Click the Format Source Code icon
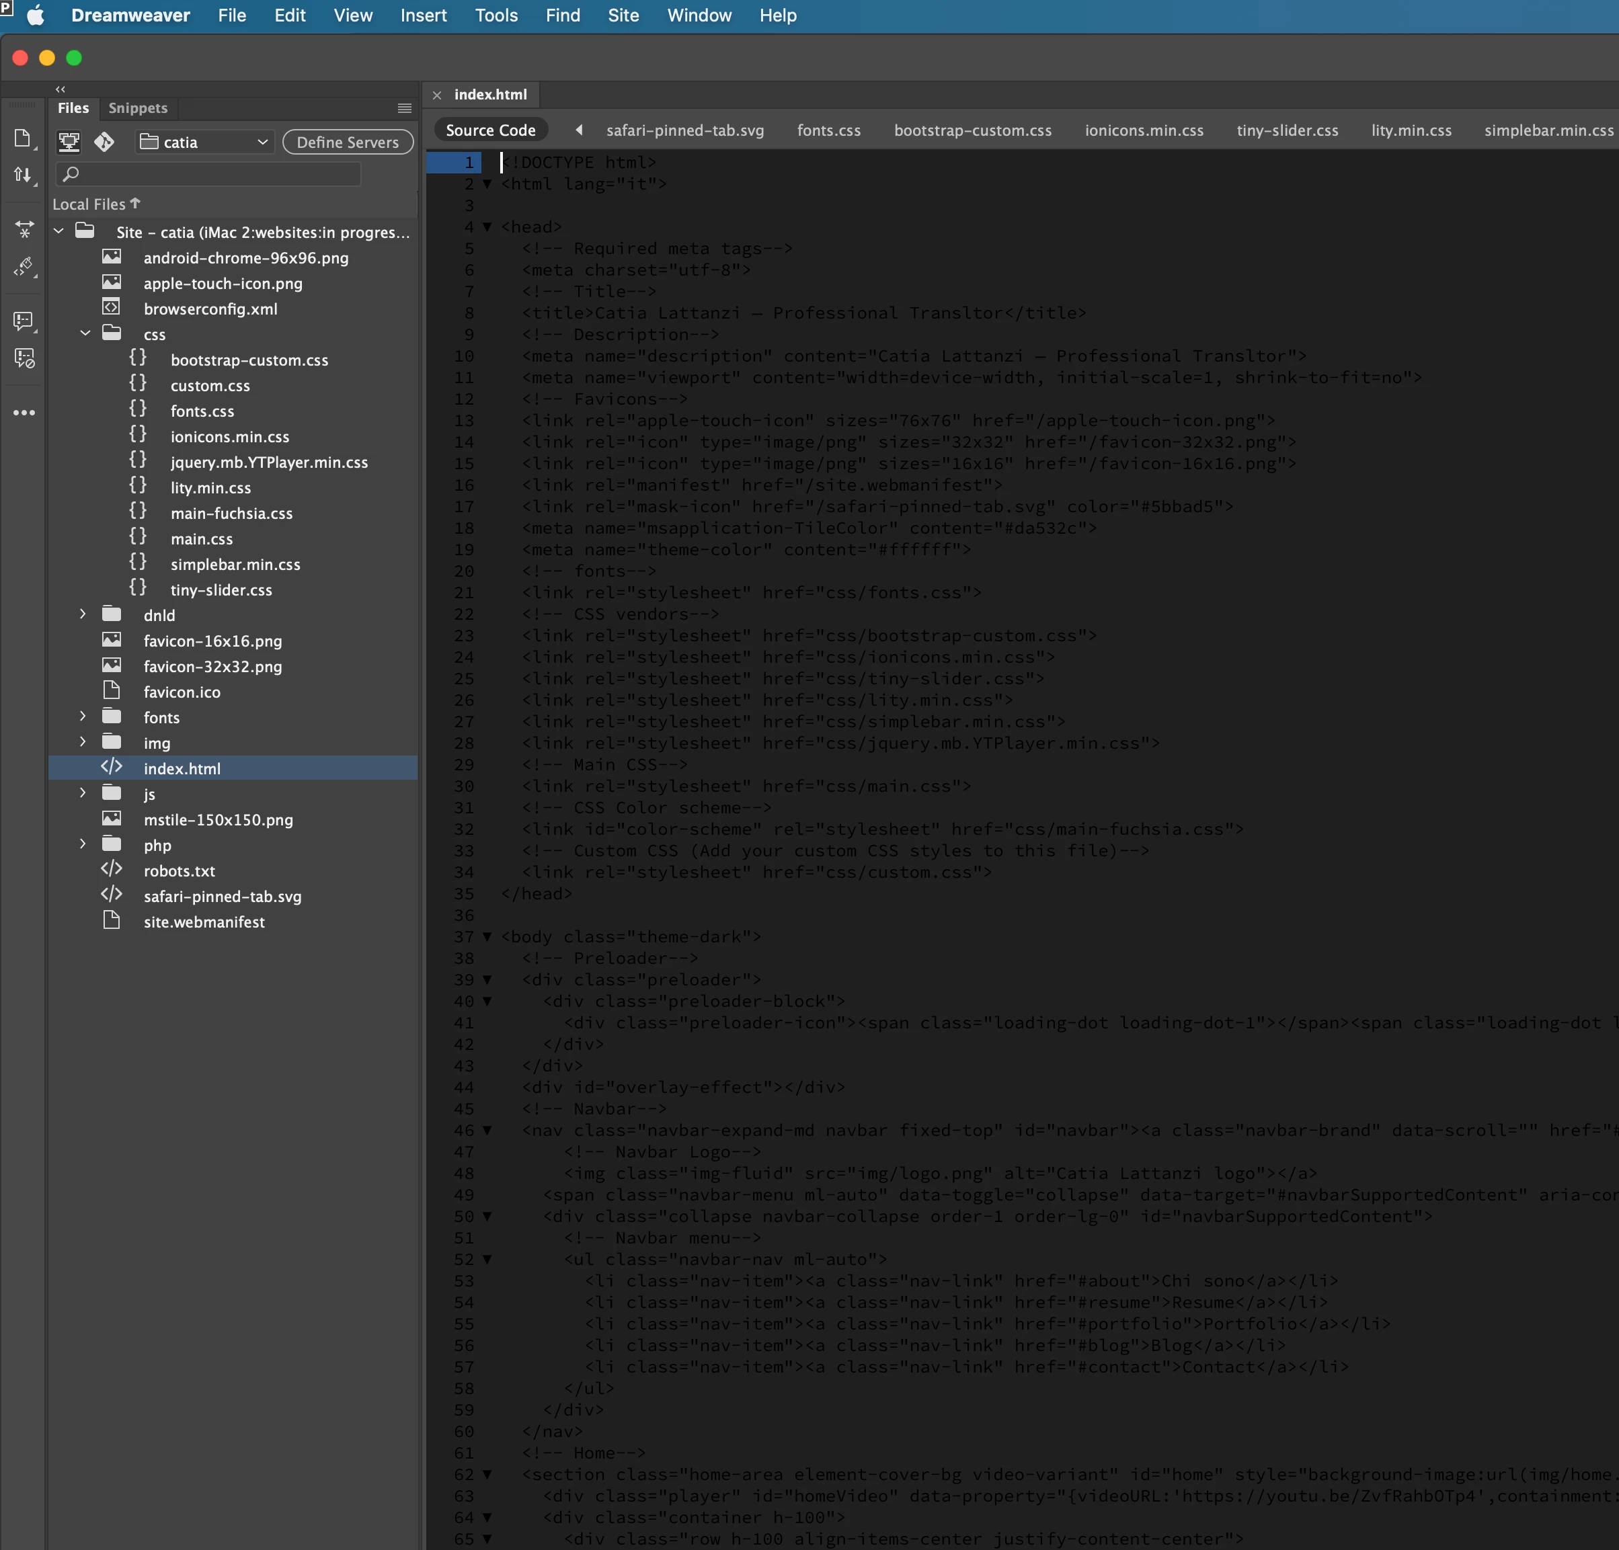 [24, 267]
